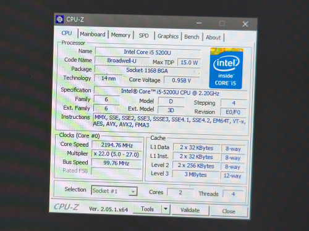The height and width of the screenshot is (231, 309).
Task: Click the Core Speed value field
Action: (x=117, y=145)
